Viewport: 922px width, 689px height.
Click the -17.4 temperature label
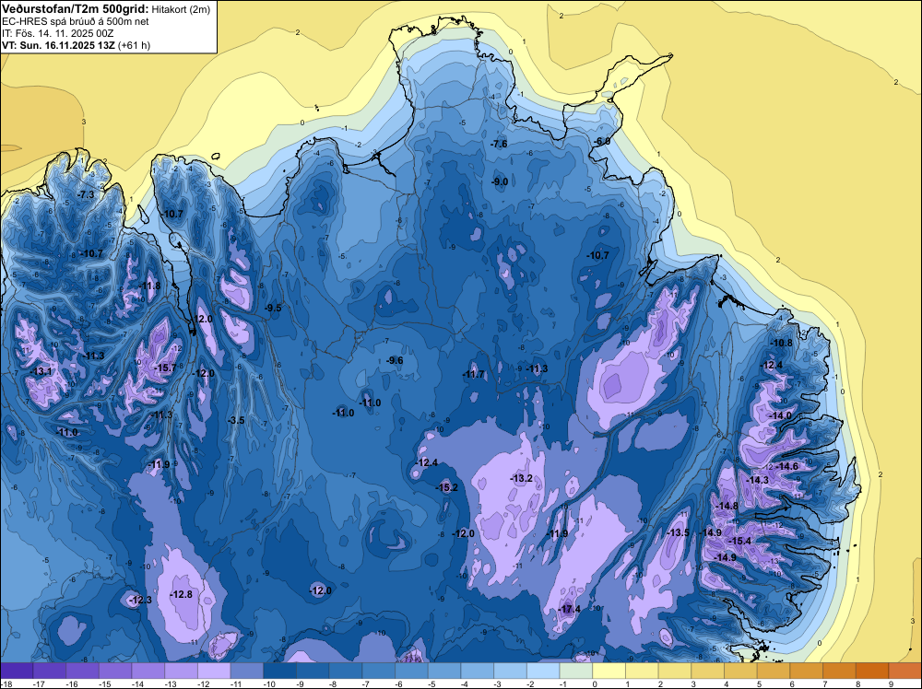pos(569,609)
